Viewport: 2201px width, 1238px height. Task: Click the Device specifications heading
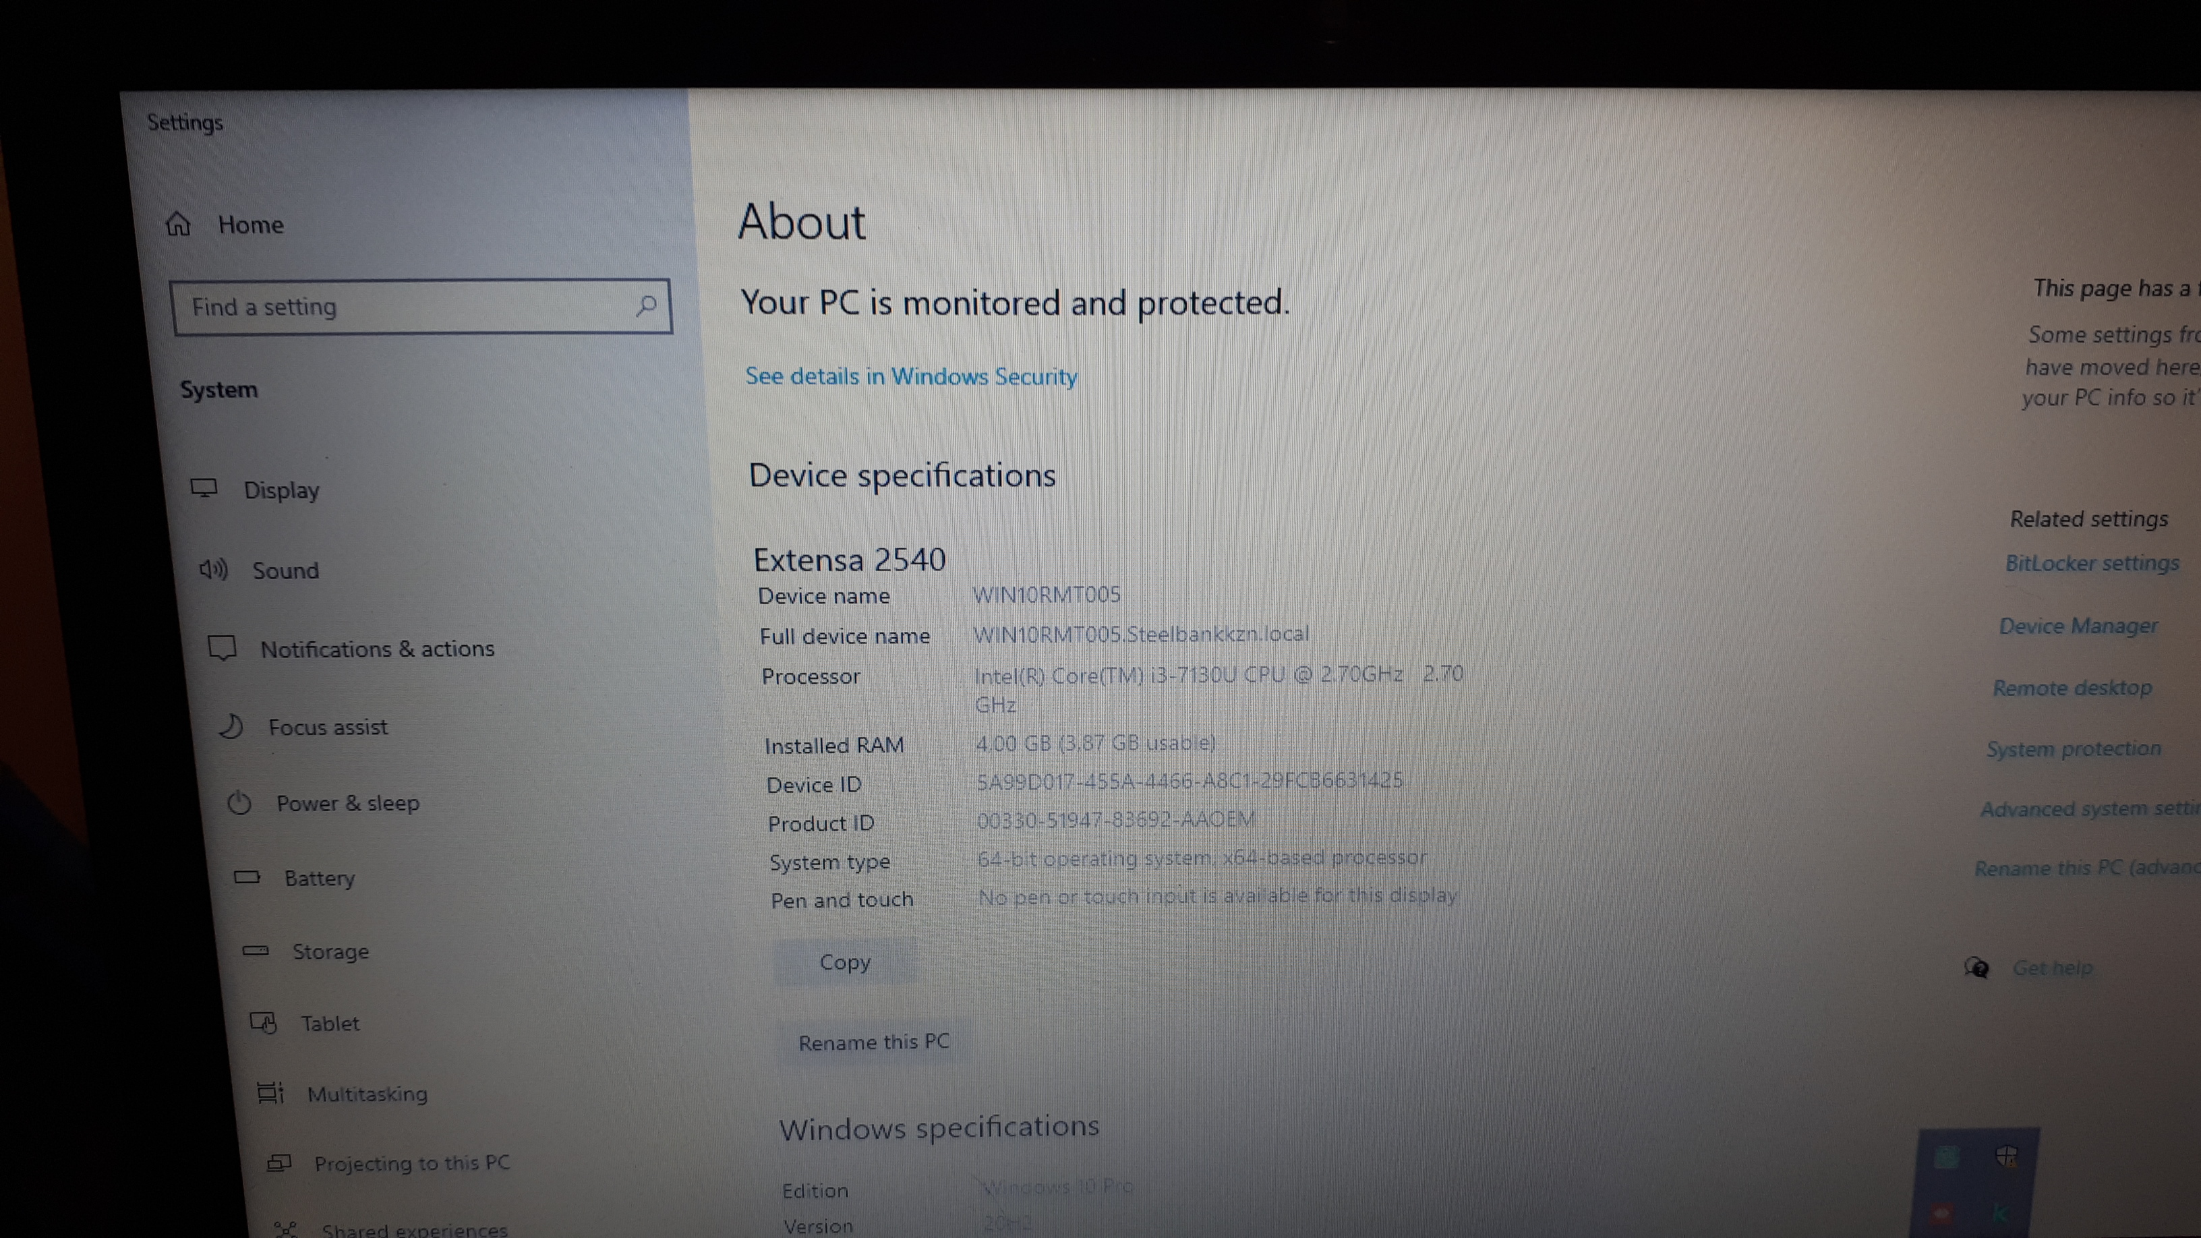(x=902, y=475)
